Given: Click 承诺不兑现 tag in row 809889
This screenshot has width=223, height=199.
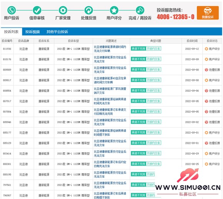Looking at the screenshot, I should coord(138,70).
